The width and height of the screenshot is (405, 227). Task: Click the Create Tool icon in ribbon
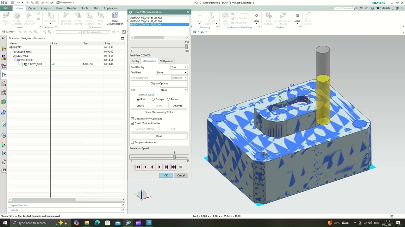pyautogui.click(x=6, y=15)
